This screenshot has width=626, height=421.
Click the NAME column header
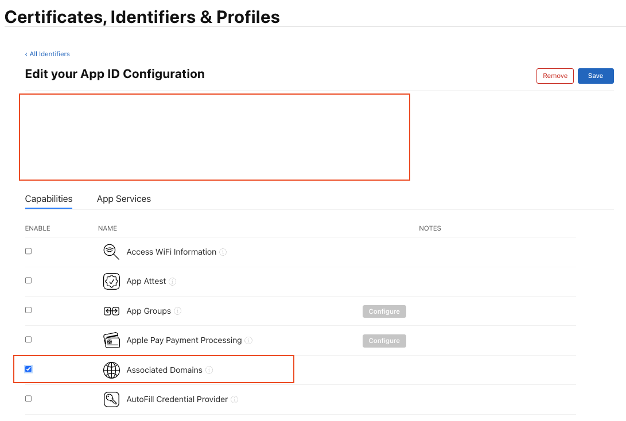click(107, 228)
